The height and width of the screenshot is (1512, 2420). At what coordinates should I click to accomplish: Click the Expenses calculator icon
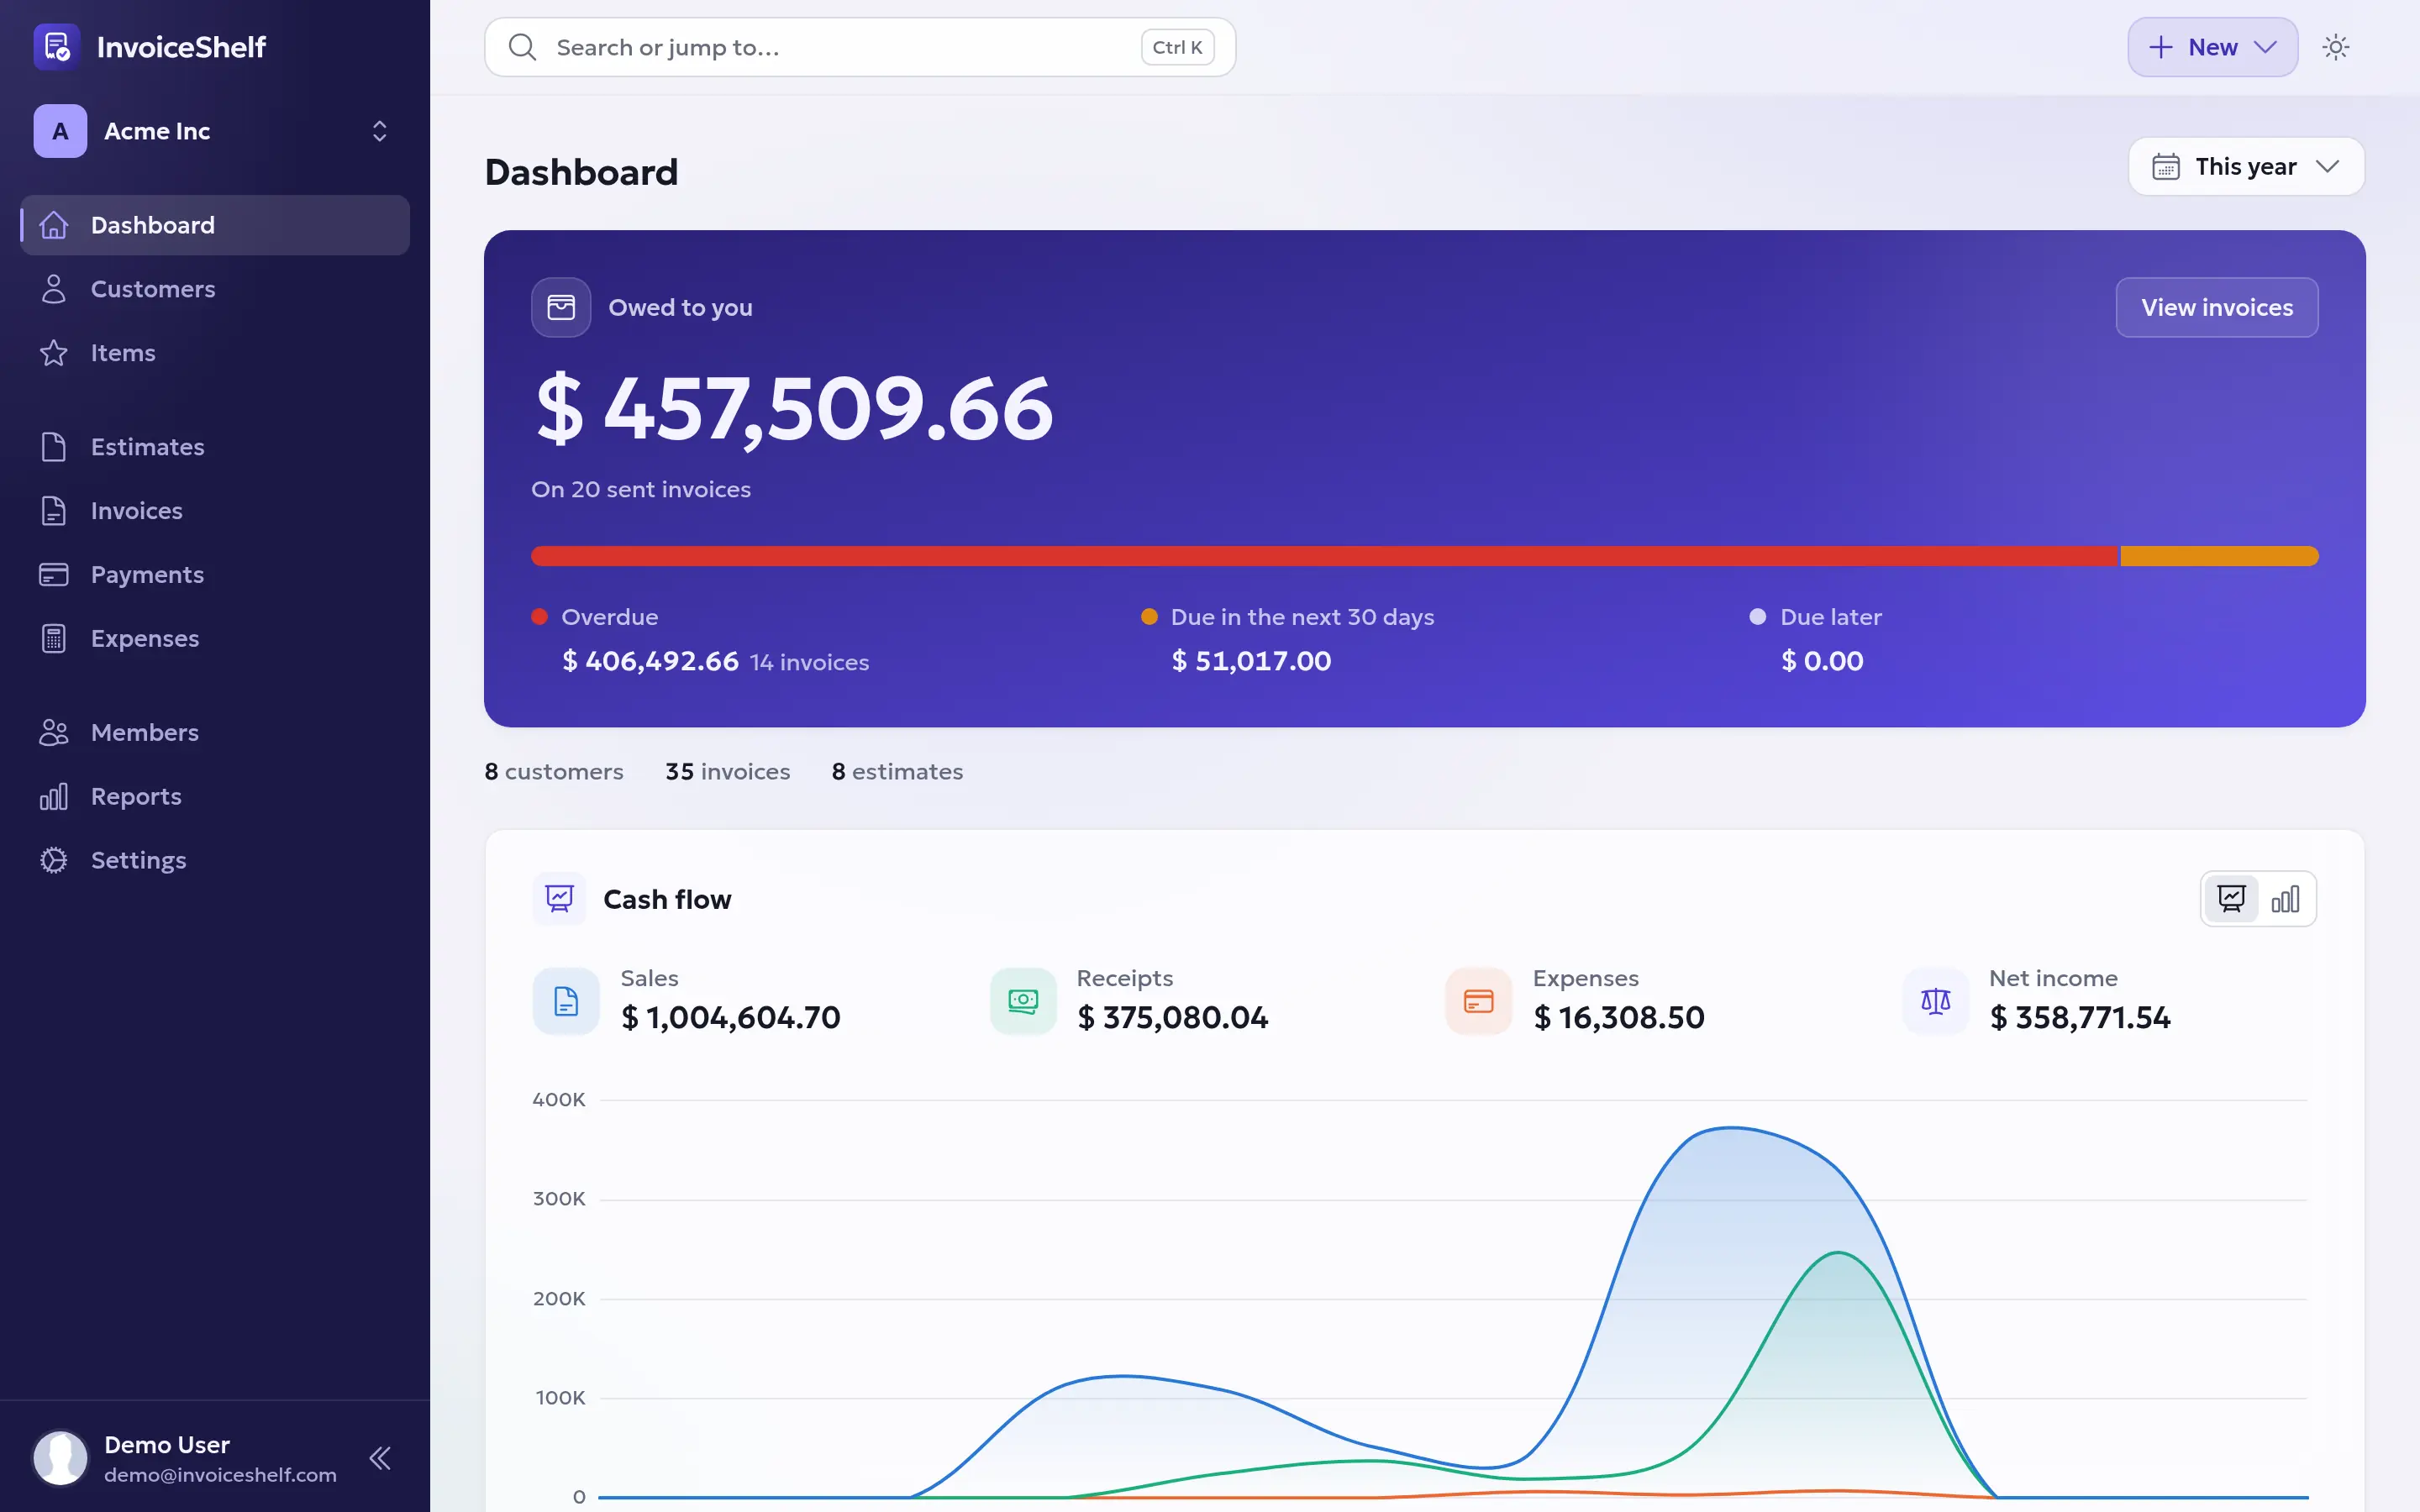coord(54,639)
